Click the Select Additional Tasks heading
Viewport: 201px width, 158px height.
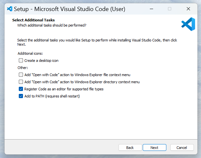(x=33, y=20)
